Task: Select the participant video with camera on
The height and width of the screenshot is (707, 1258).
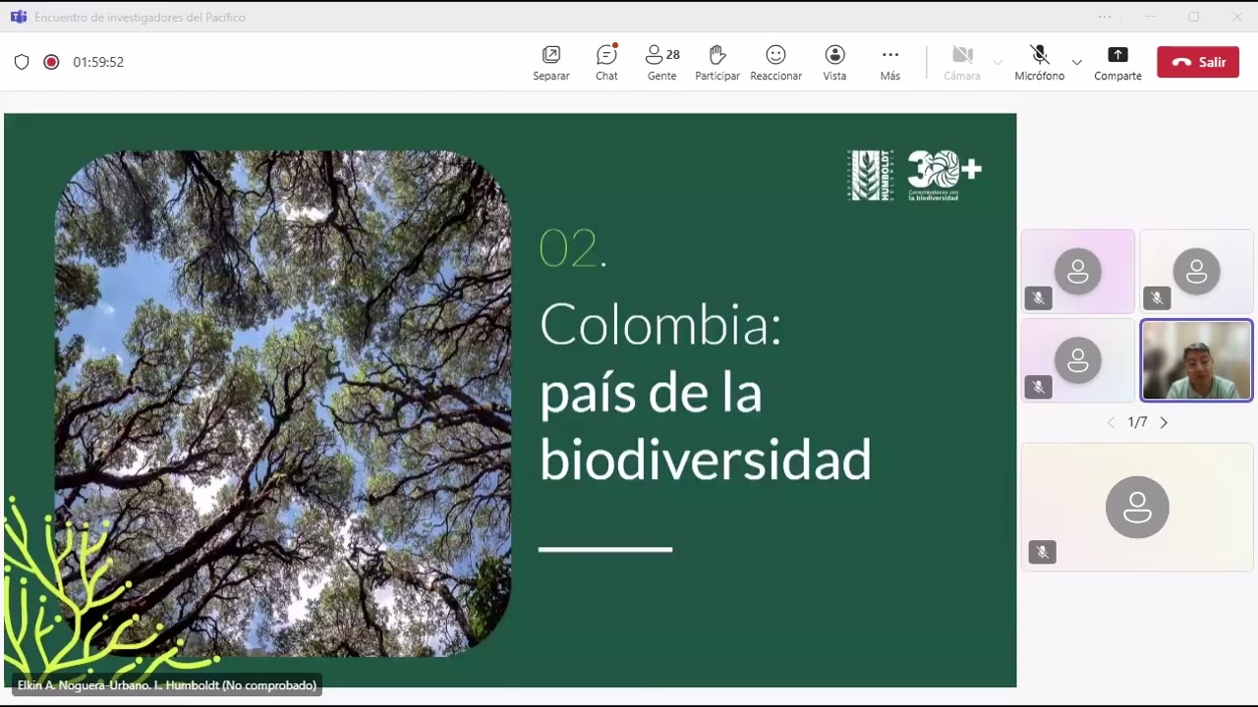Action: click(x=1196, y=360)
